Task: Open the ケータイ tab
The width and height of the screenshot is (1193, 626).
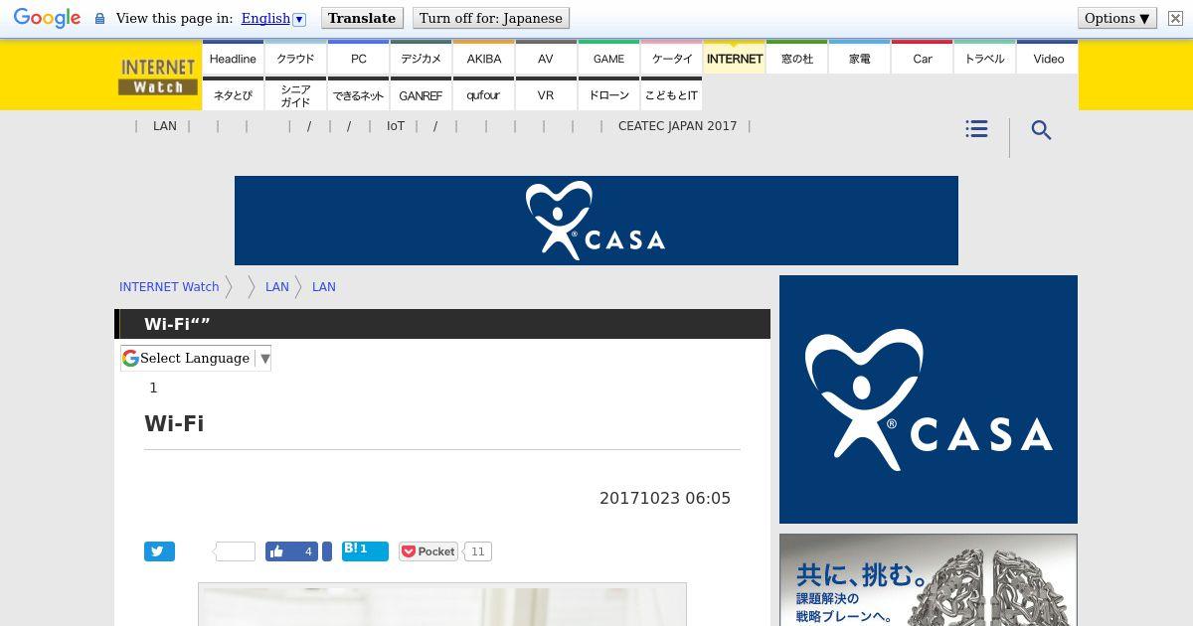Action: click(672, 58)
